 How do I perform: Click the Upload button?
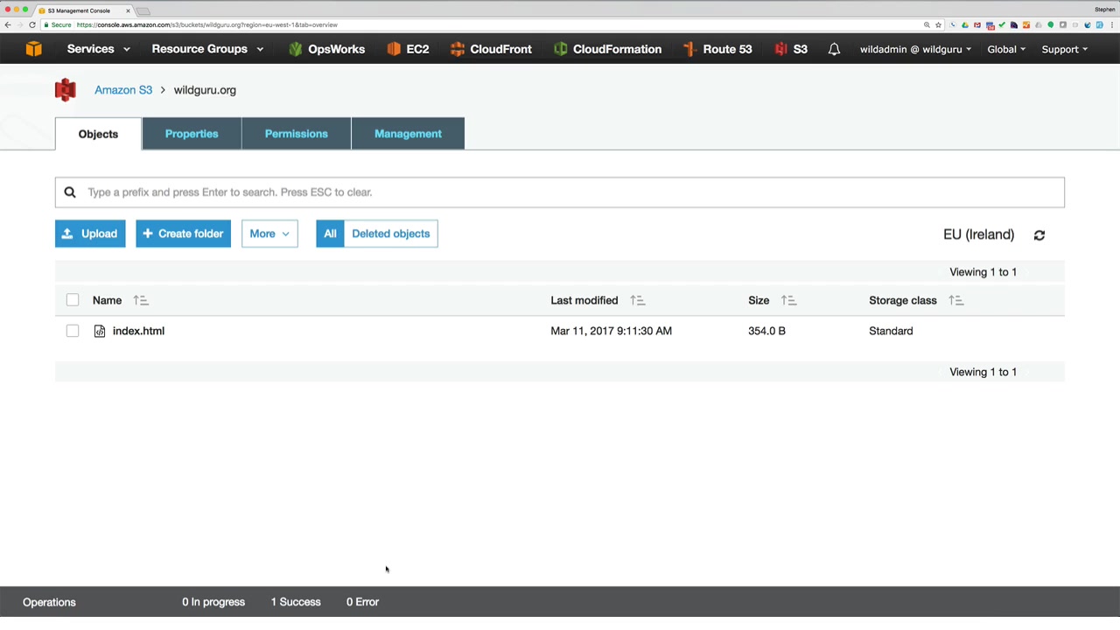click(x=90, y=234)
